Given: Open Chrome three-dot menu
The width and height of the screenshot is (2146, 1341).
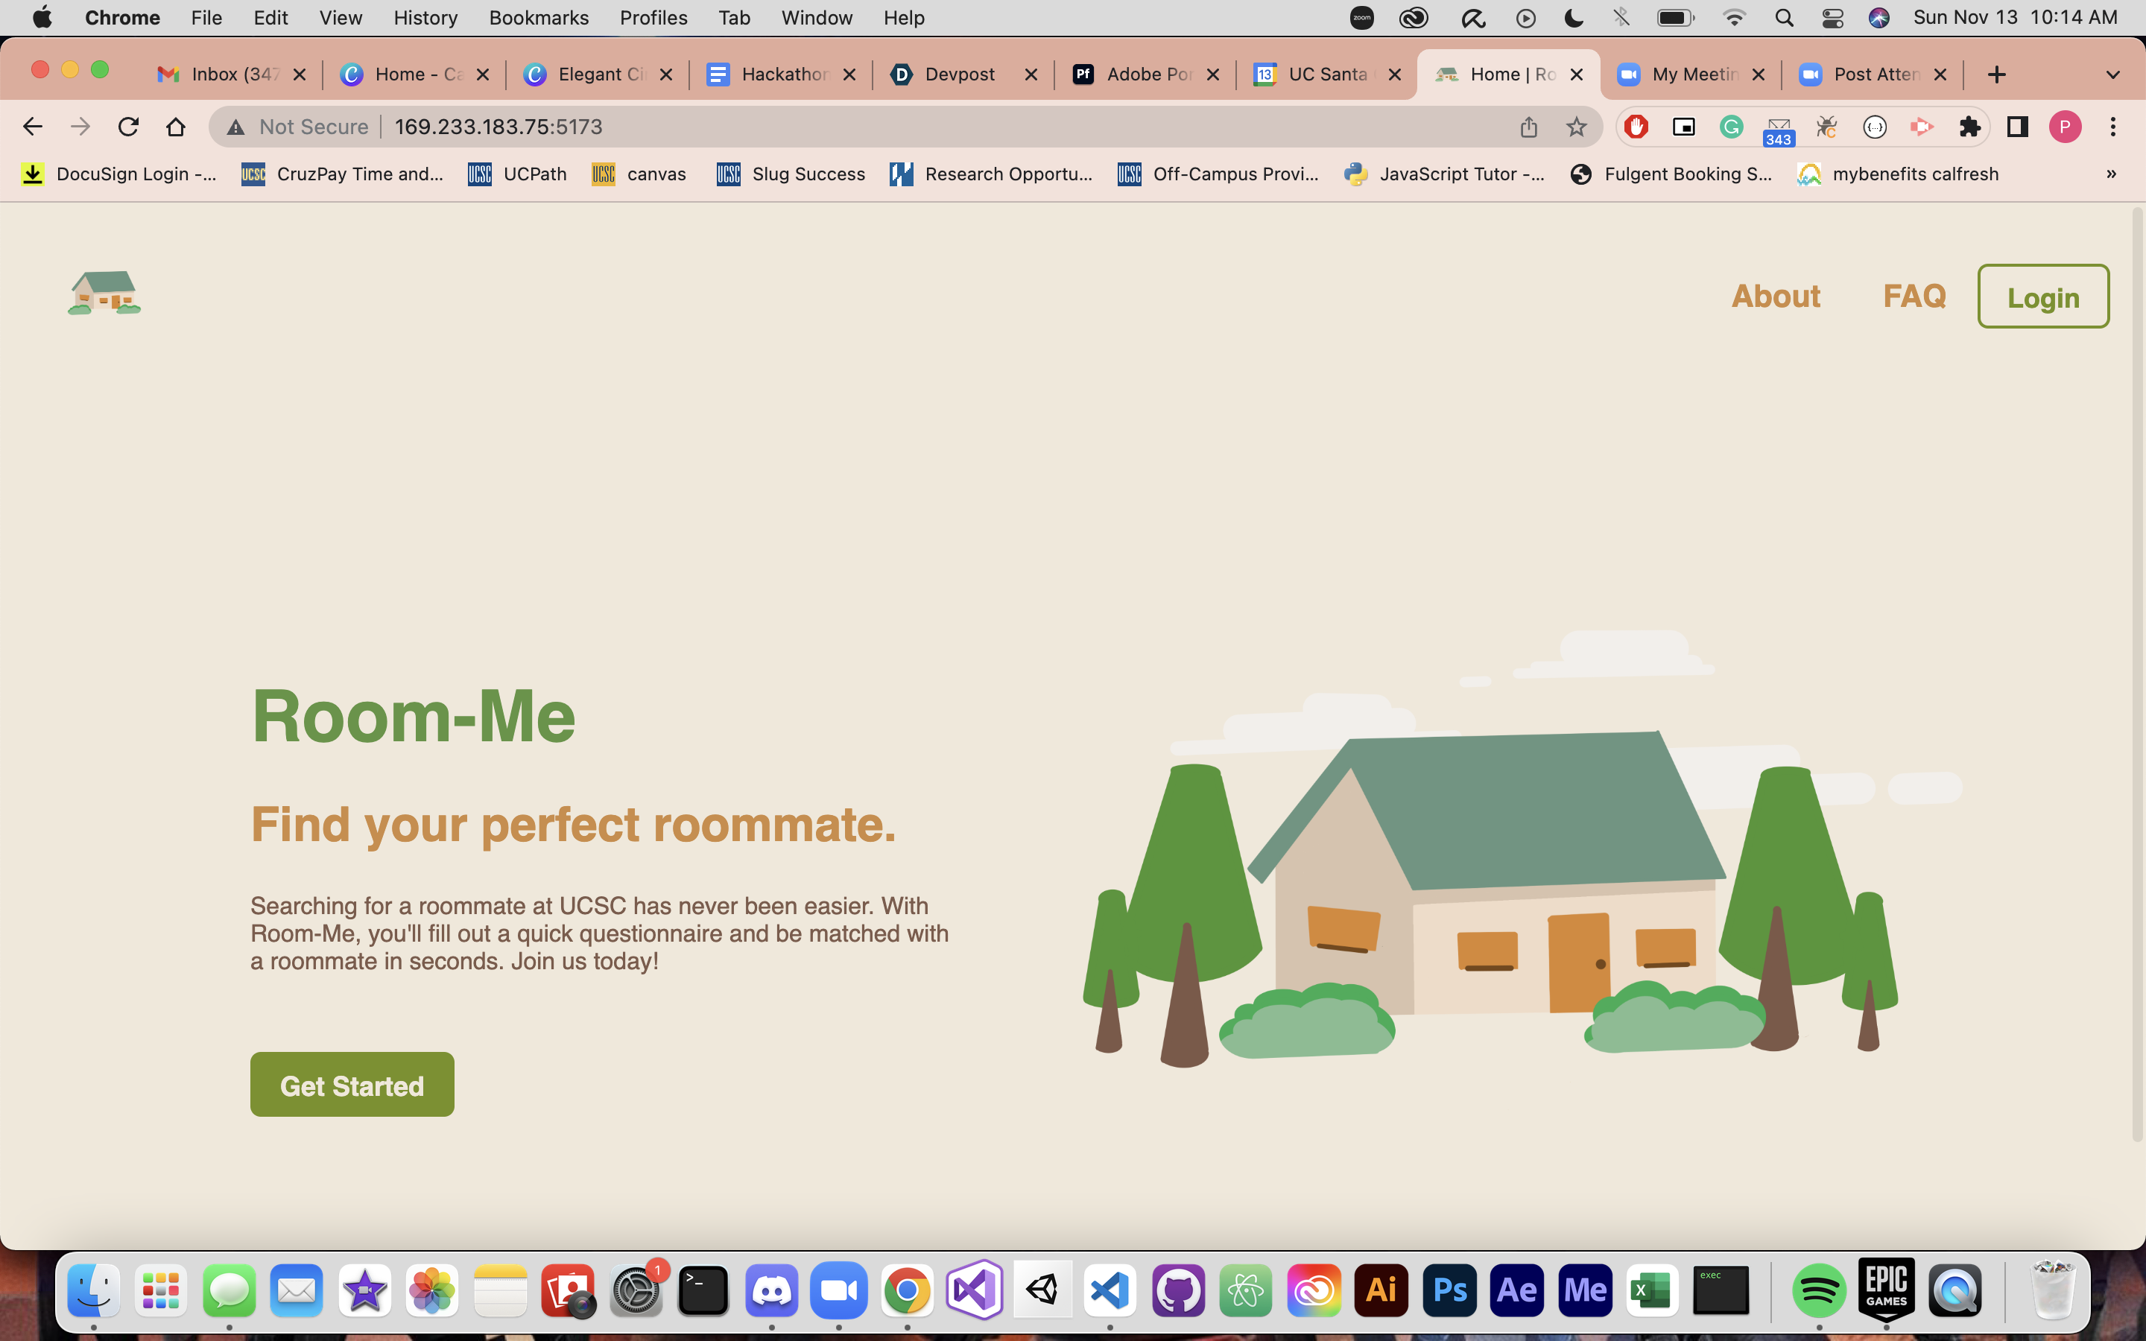Looking at the screenshot, I should 2113,127.
